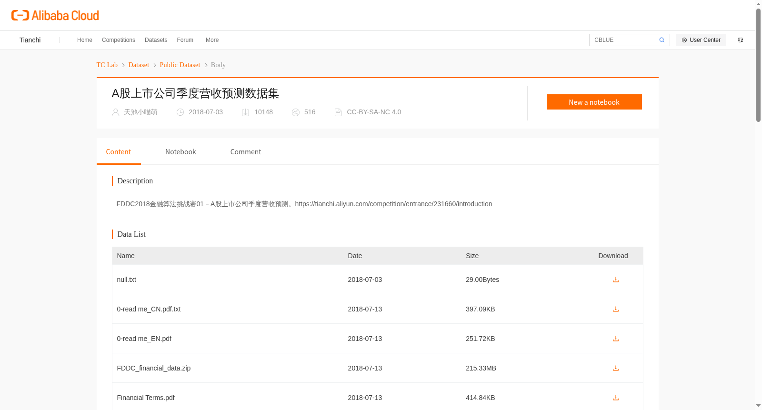Open the More navigation menu
762x410 pixels.
pos(212,40)
